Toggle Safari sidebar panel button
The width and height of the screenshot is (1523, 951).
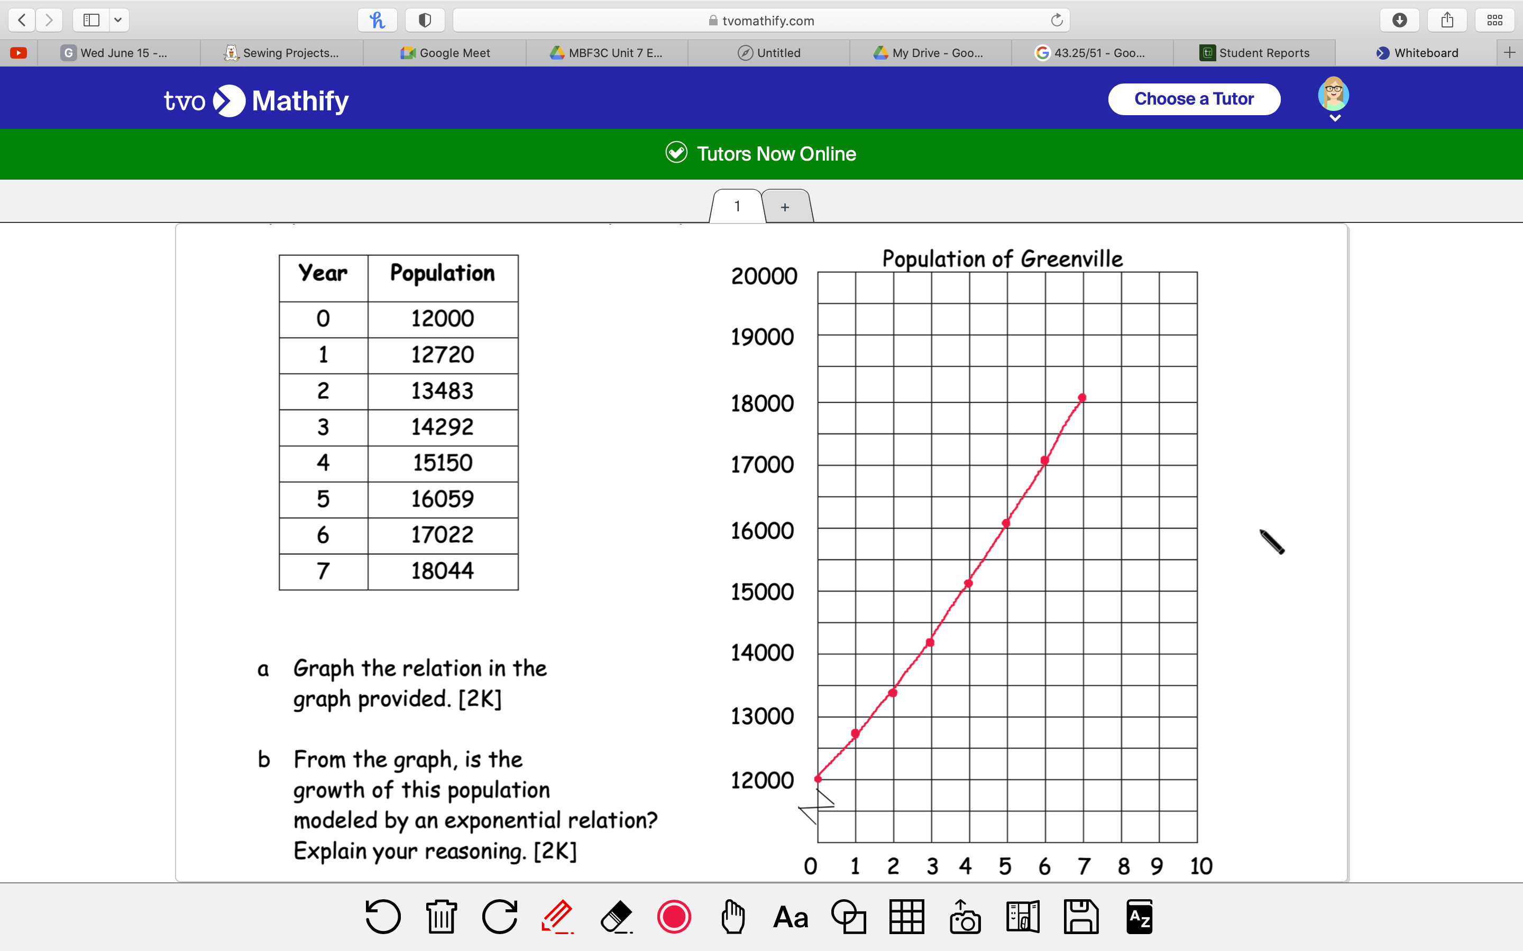(91, 20)
